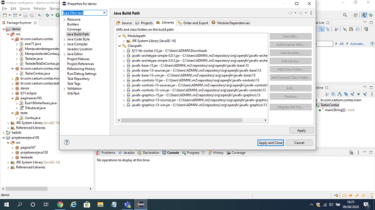Close the Outline view

[x=327, y=88]
